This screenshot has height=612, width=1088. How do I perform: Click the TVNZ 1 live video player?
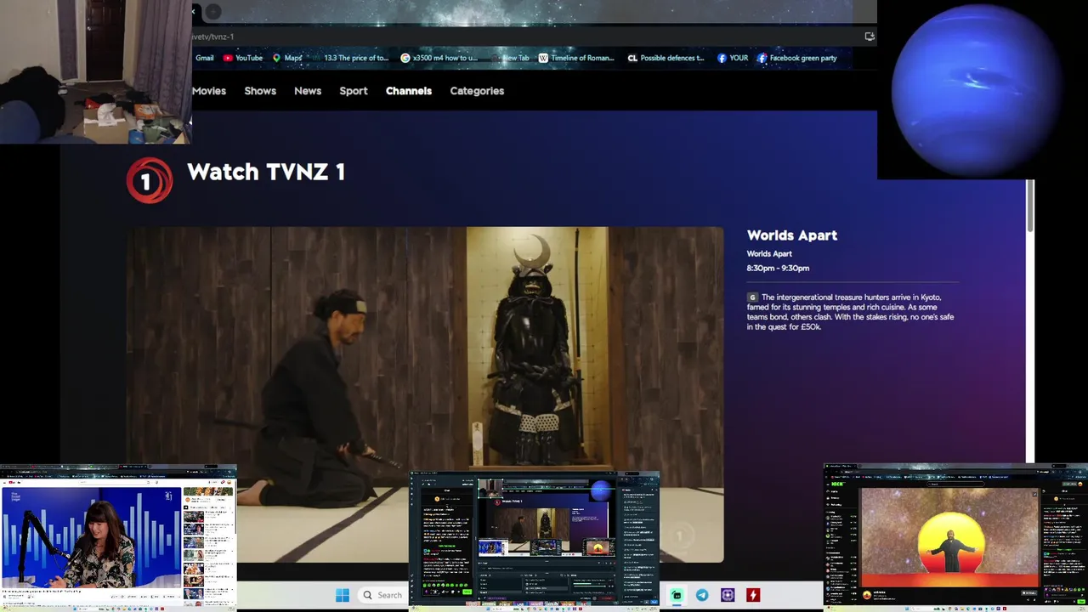click(425, 394)
